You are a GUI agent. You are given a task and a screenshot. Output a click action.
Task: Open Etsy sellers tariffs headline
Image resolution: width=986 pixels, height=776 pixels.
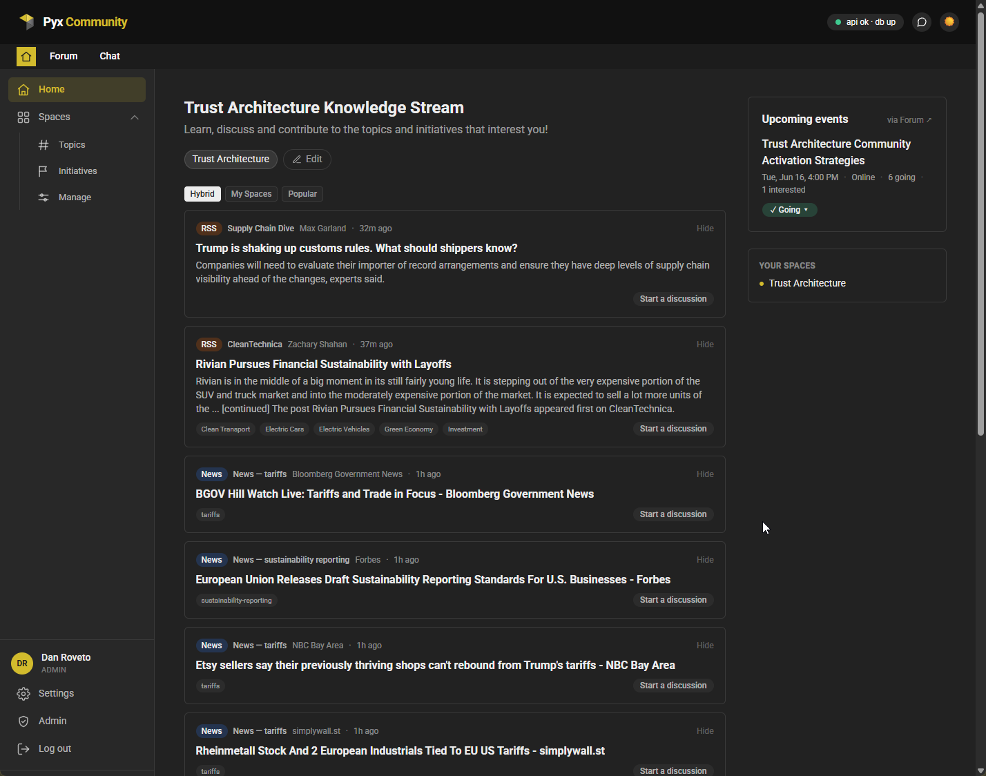click(x=435, y=666)
